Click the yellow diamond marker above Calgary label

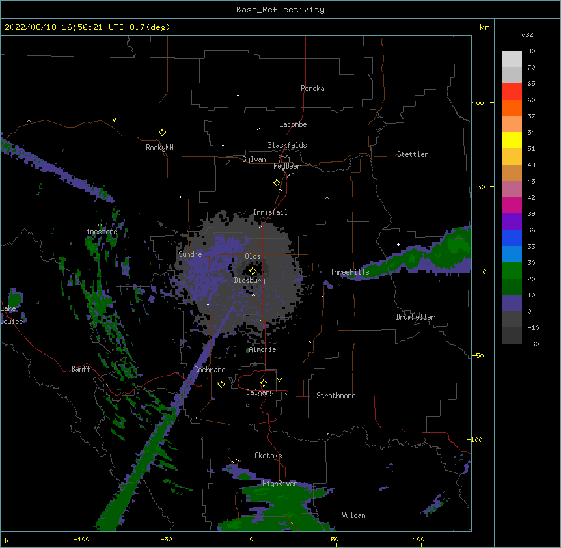coord(264,383)
